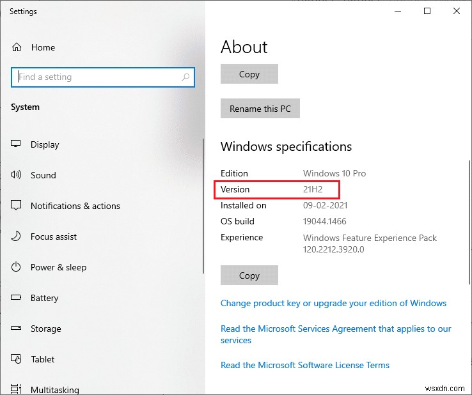Click the Focus assist moon icon

pyautogui.click(x=15, y=236)
